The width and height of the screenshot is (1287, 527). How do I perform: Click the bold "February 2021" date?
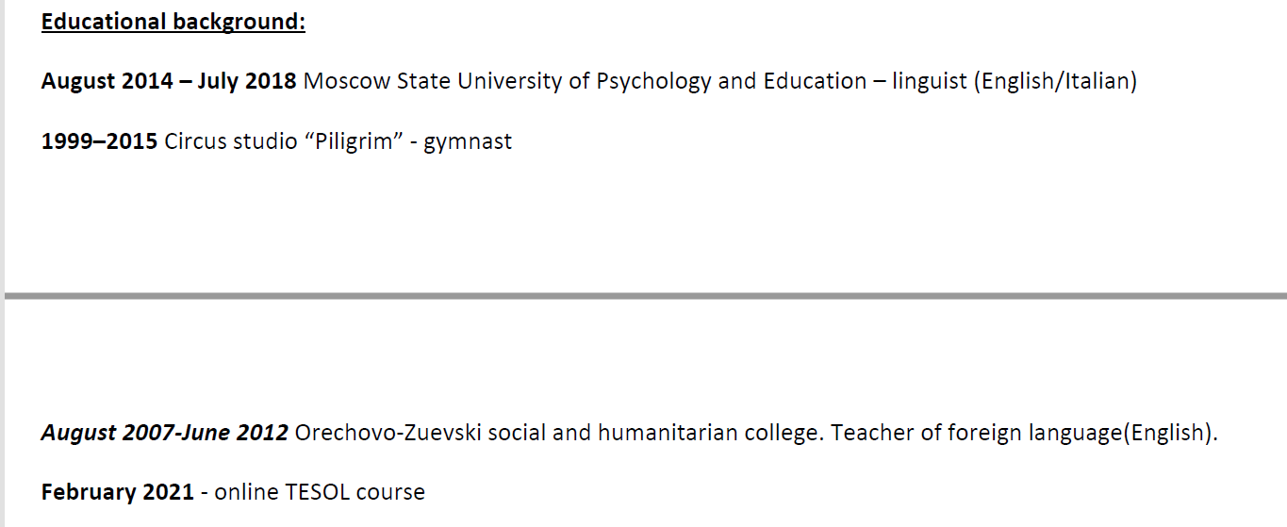pyautogui.click(x=117, y=492)
